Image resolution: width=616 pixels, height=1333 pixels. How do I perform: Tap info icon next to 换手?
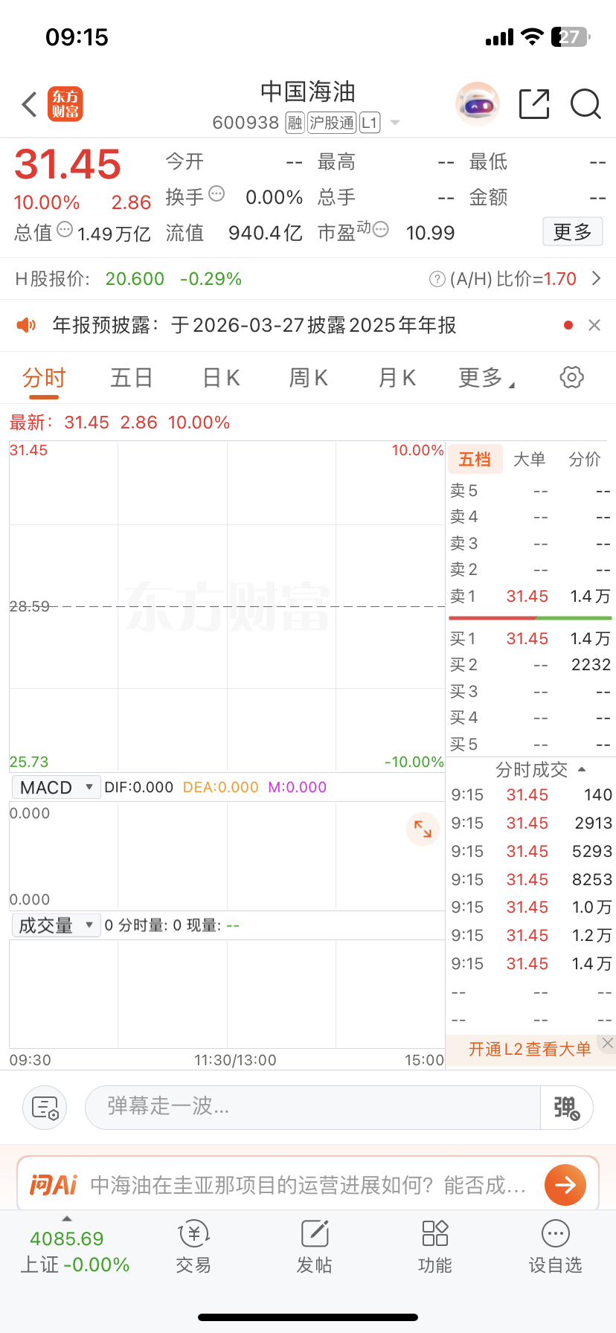[216, 193]
